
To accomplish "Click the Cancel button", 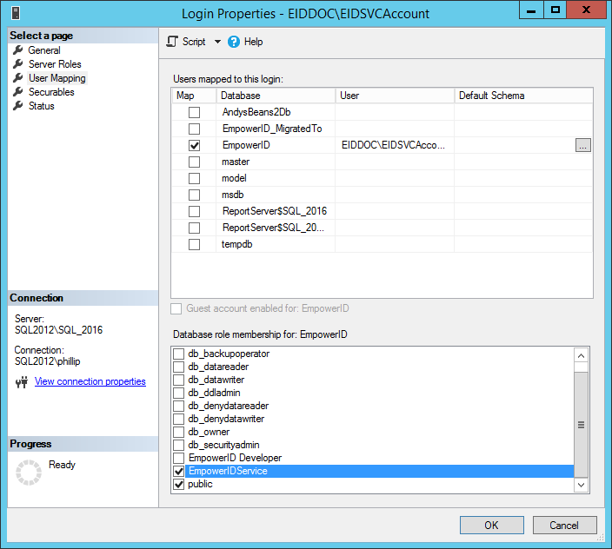I will [564, 526].
